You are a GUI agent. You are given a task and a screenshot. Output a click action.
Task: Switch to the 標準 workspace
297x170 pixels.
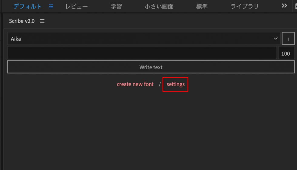(202, 6)
